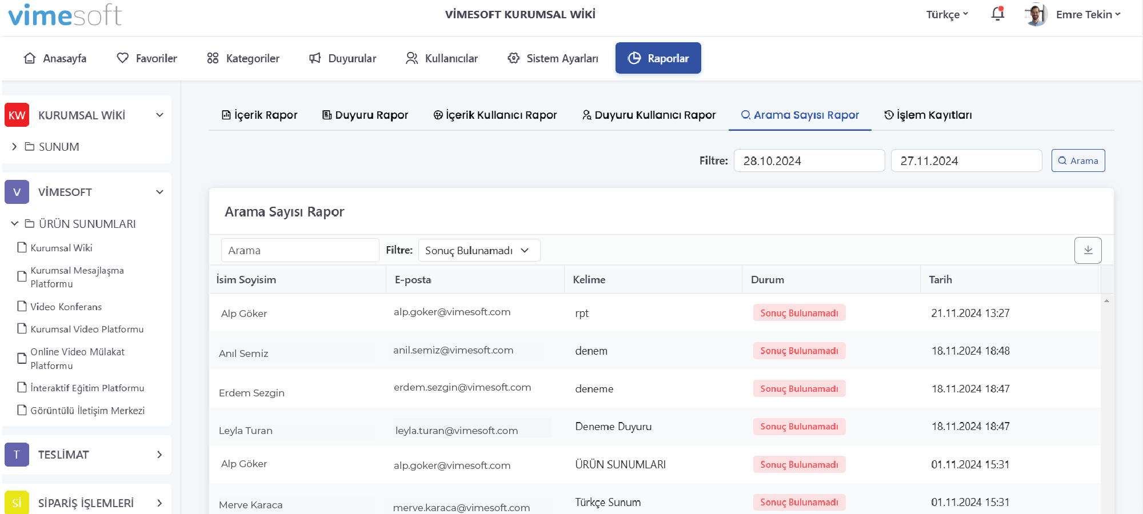Open the Sonuç Bulunamadı filter dropdown
This screenshot has height=514, width=1143.
479,250
